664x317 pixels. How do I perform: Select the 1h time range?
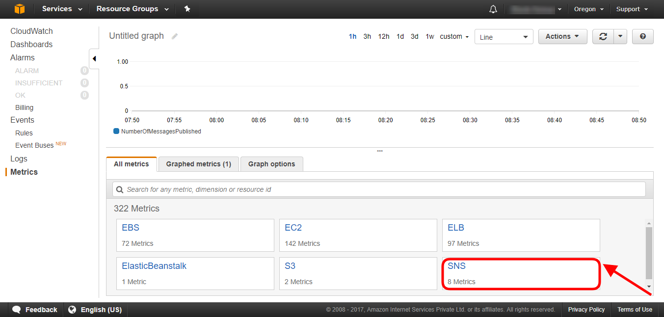point(352,36)
